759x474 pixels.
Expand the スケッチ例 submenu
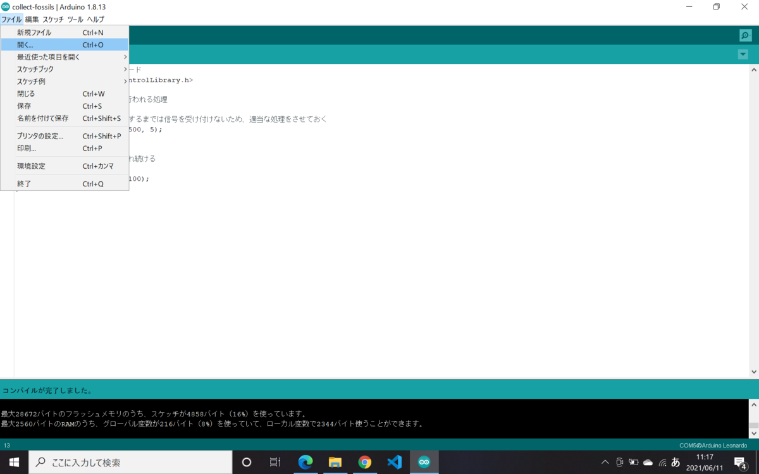click(65, 82)
